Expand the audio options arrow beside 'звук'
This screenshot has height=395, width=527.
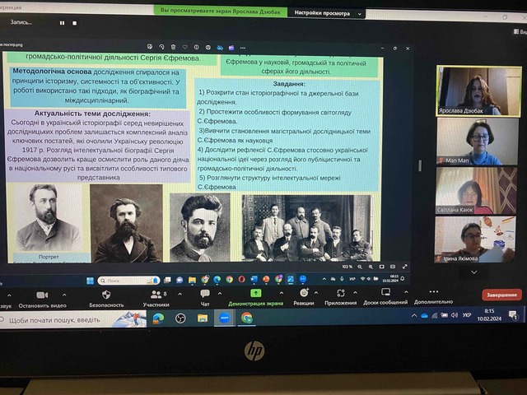[9, 295]
